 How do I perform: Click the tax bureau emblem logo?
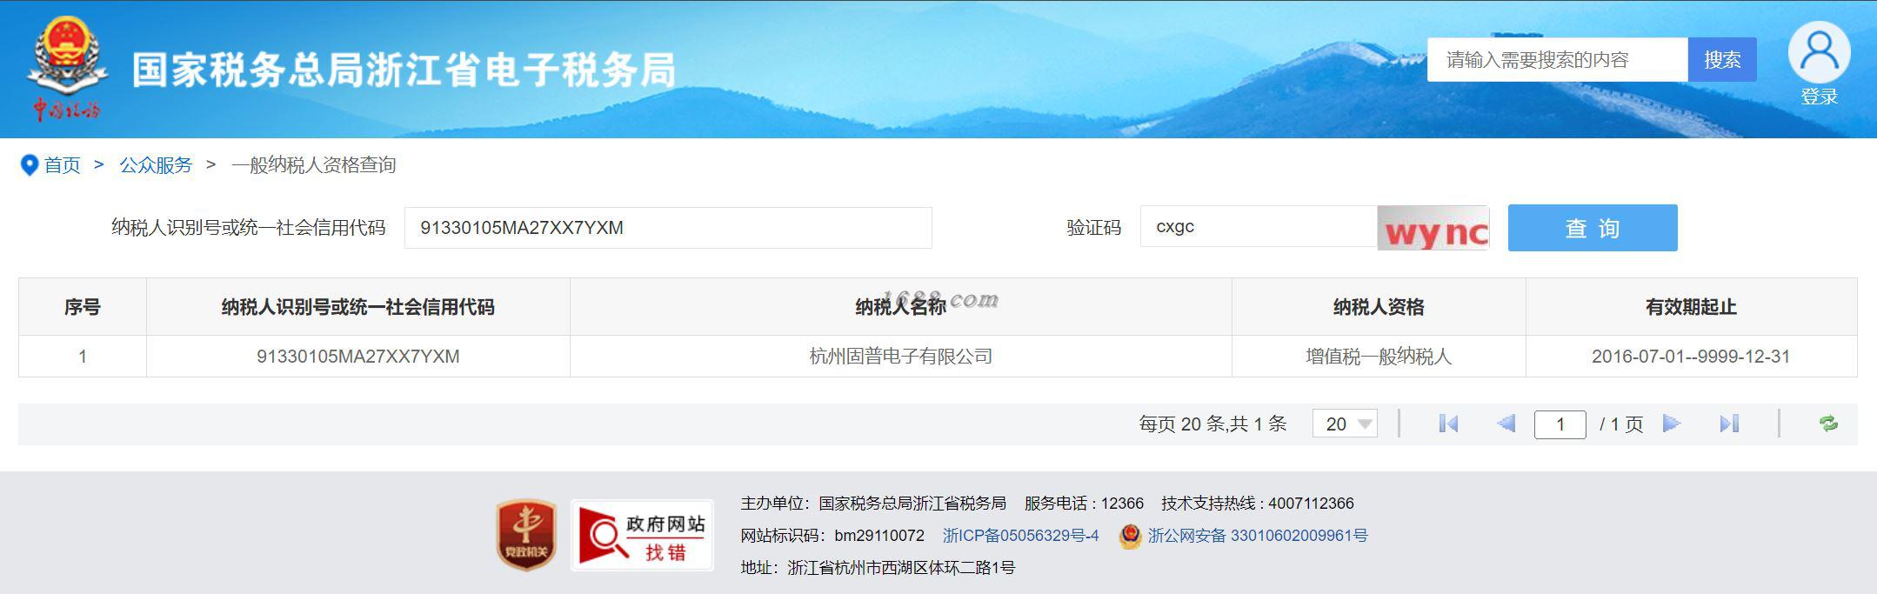pos(67,70)
